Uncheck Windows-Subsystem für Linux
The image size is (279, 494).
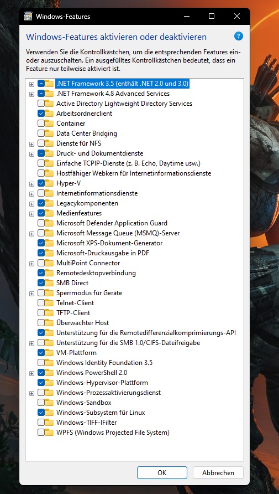coord(41,413)
